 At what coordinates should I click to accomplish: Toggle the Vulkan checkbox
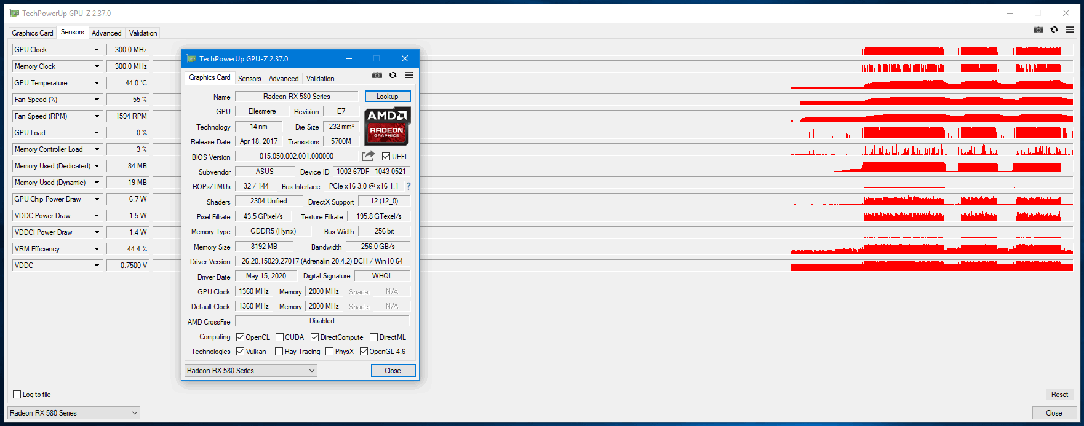coord(241,352)
